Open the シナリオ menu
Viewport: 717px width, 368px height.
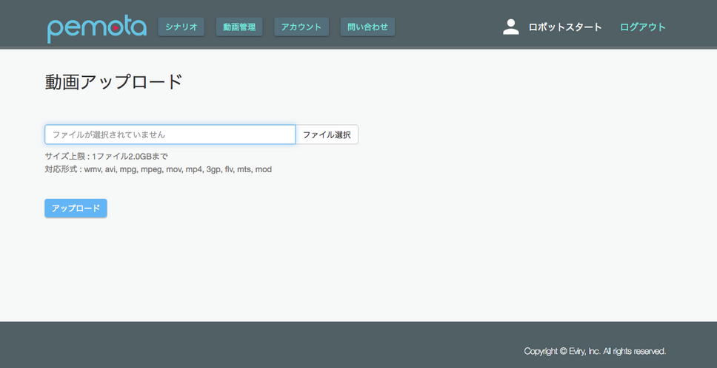click(181, 27)
